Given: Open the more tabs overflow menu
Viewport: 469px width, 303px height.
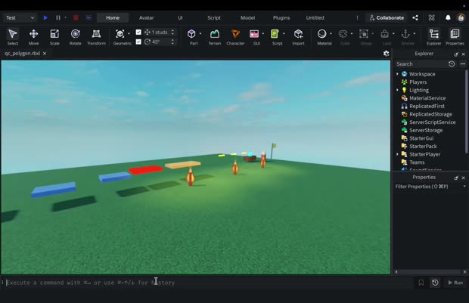Looking at the screenshot, I should point(357,17).
